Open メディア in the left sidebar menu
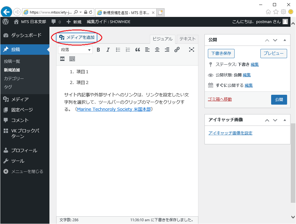Screen dimensions: 296x224 pos(20,99)
